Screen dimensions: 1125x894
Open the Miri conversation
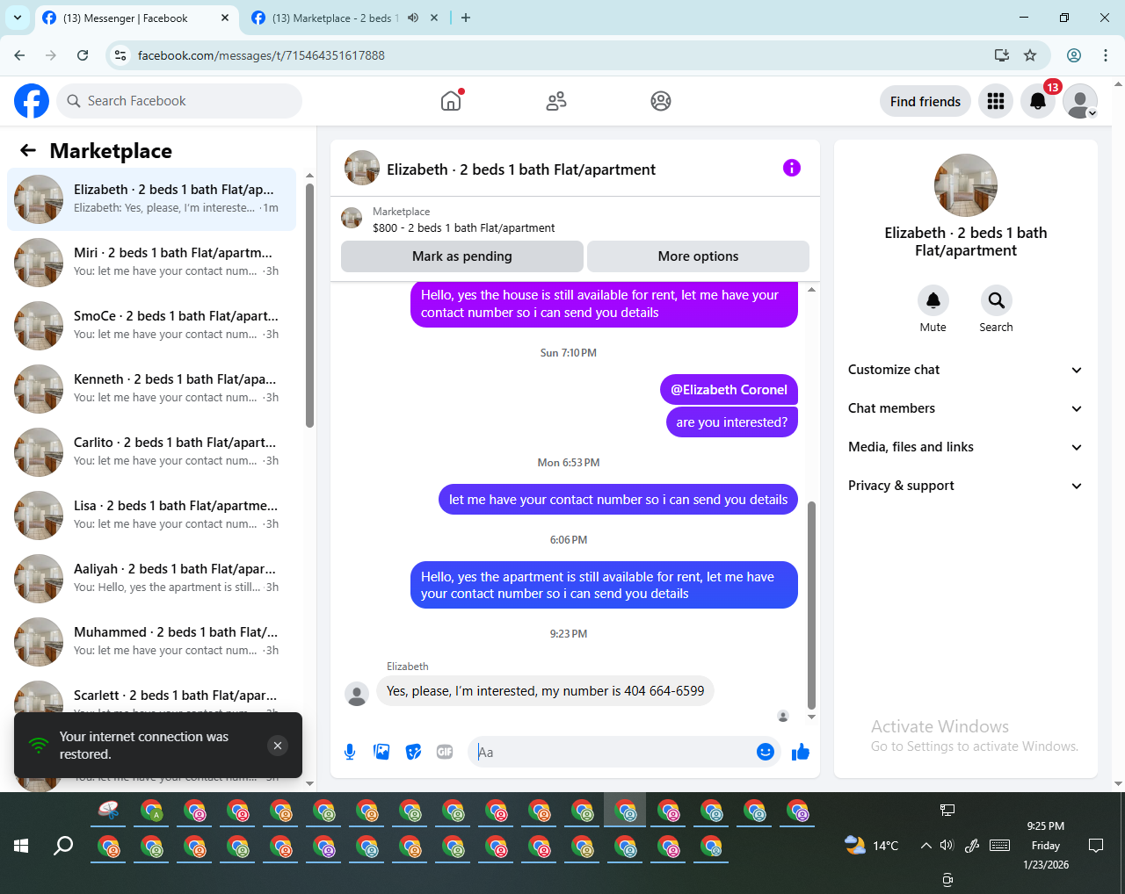151,262
